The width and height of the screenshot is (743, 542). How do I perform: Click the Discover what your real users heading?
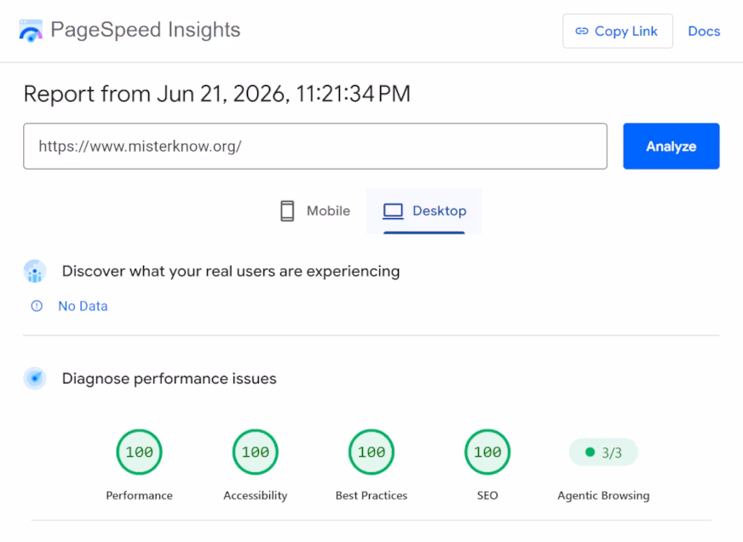[231, 272]
